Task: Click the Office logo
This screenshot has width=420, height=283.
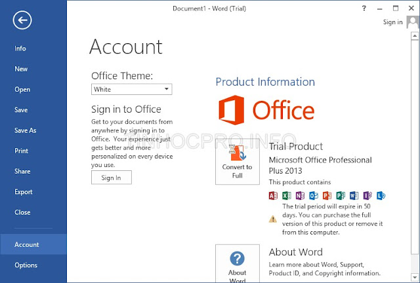Action: [266, 110]
